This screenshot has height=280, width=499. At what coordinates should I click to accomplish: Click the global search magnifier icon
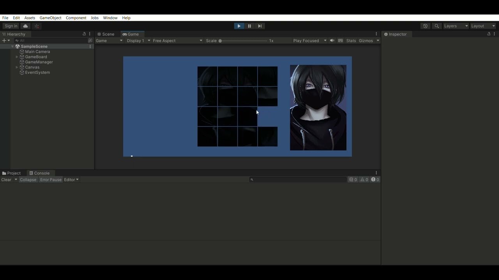(x=437, y=26)
